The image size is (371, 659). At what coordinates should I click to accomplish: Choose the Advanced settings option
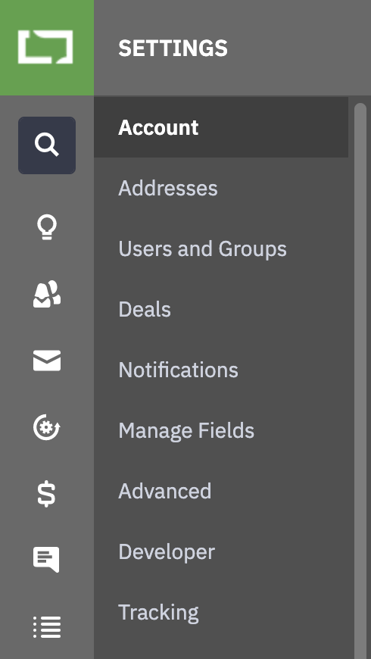pos(221,491)
